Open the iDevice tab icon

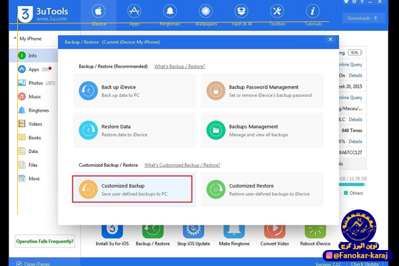[98, 11]
